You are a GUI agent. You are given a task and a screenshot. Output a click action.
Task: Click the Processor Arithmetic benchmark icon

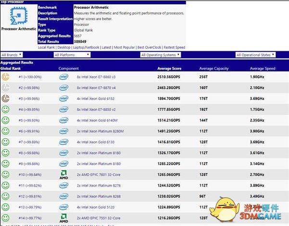pyautogui.click(x=19, y=16)
